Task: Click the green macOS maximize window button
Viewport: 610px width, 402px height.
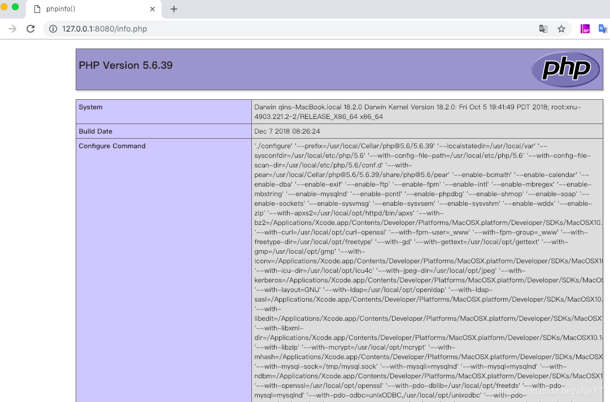Action: [x=15, y=7]
